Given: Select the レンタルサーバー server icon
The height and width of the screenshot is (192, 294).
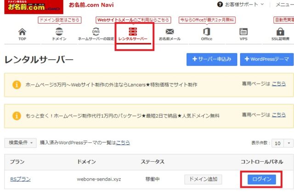Looking at the screenshot, I should pyautogui.click(x=133, y=32).
